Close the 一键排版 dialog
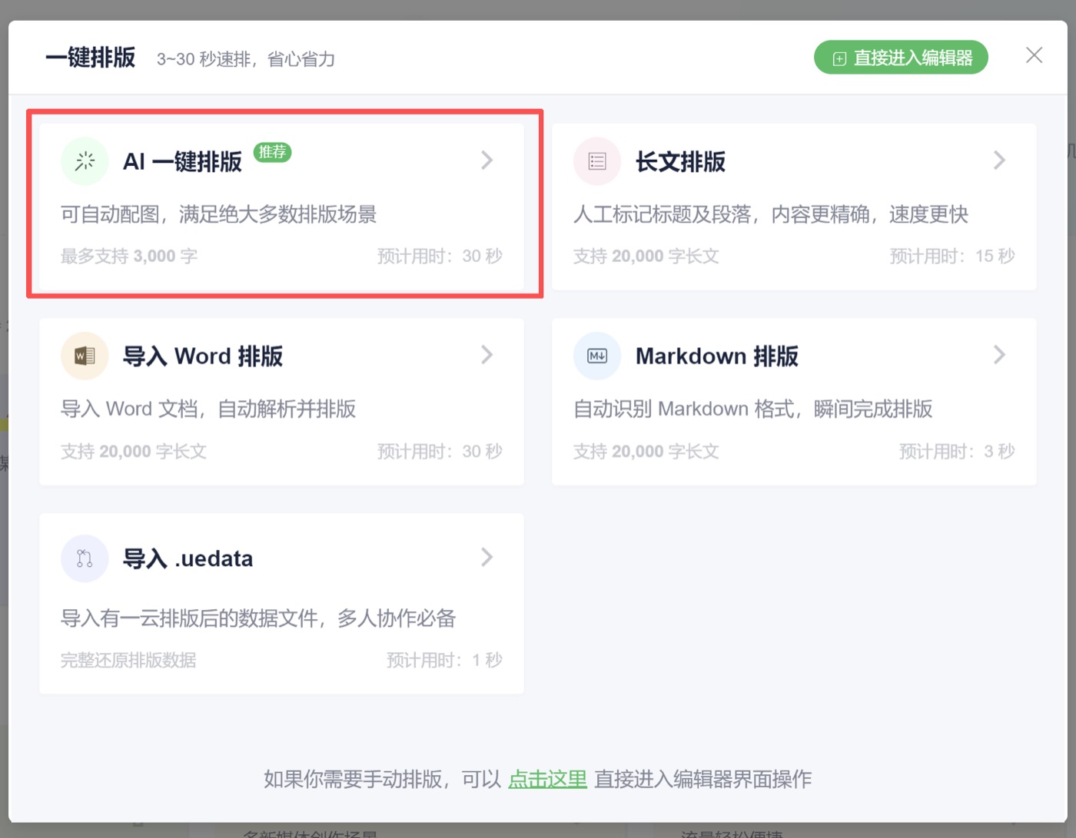This screenshot has height=838, width=1076. click(x=1034, y=55)
